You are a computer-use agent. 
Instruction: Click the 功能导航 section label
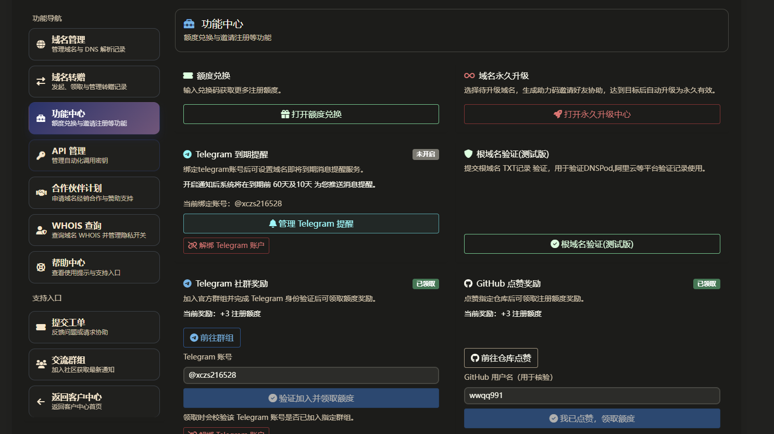pyautogui.click(x=47, y=18)
